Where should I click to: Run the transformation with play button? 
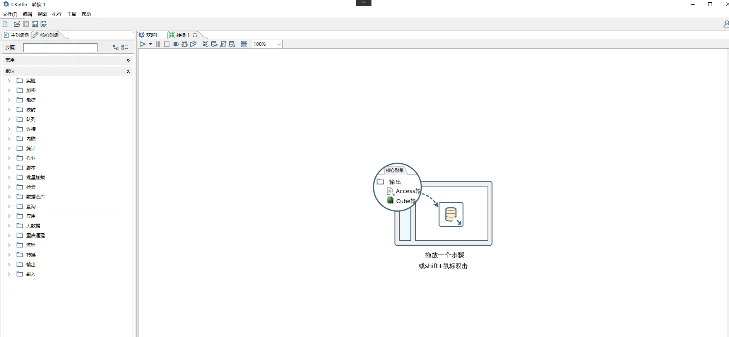pyautogui.click(x=142, y=44)
